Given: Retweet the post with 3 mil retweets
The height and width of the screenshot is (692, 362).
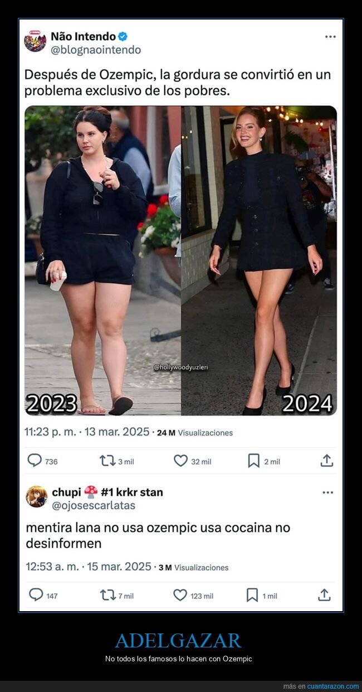Looking at the screenshot, I should point(107,461).
